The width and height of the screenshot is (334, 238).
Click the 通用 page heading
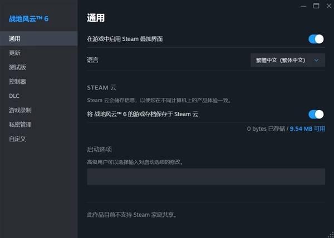point(96,18)
